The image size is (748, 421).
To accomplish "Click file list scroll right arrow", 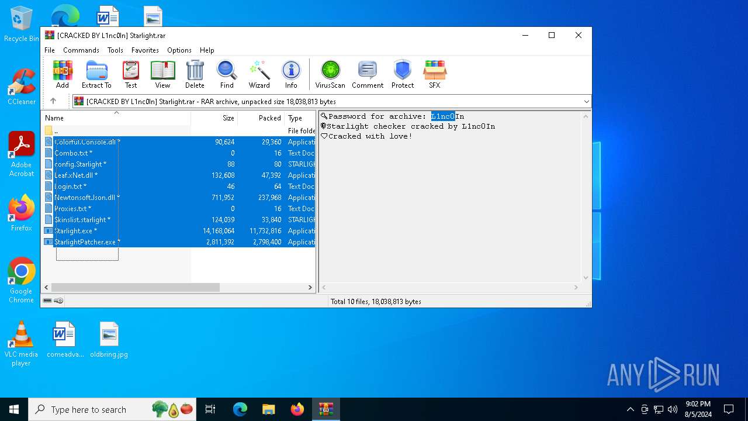I will coord(310,288).
